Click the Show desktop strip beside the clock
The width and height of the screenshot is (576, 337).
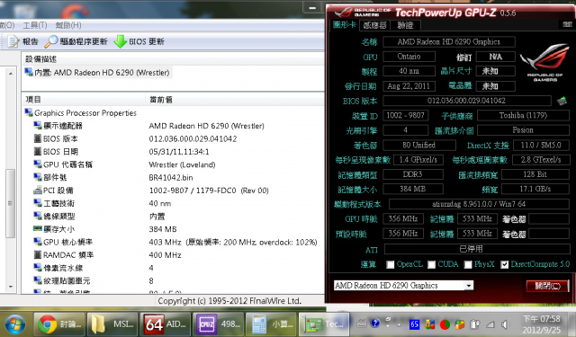coord(572,324)
